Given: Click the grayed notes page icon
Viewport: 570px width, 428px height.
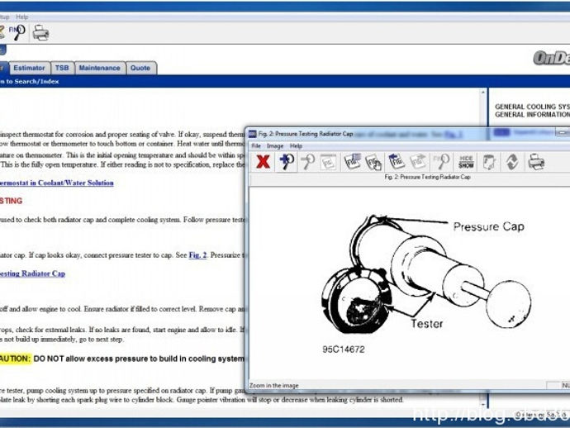Looking at the screenshot, I should click(x=488, y=162).
